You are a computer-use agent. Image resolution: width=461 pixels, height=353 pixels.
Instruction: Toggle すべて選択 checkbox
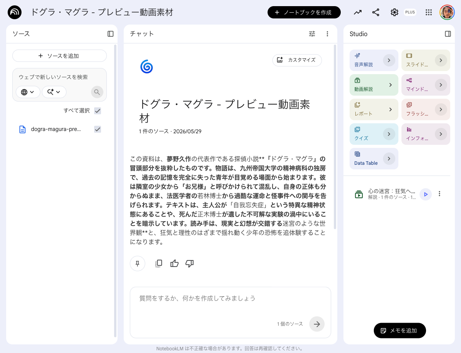click(x=98, y=111)
